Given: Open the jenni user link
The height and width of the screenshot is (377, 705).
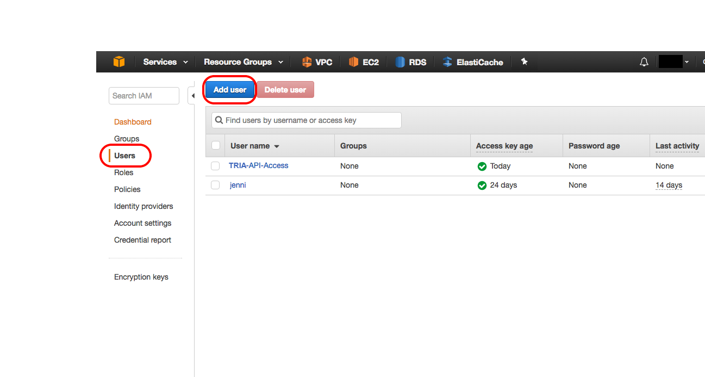Looking at the screenshot, I should coord(238,185).
